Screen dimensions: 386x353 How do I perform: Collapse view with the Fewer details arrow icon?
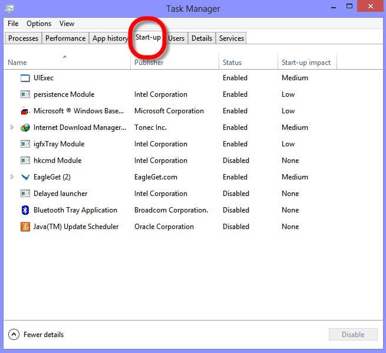click(x=14, y=335)
